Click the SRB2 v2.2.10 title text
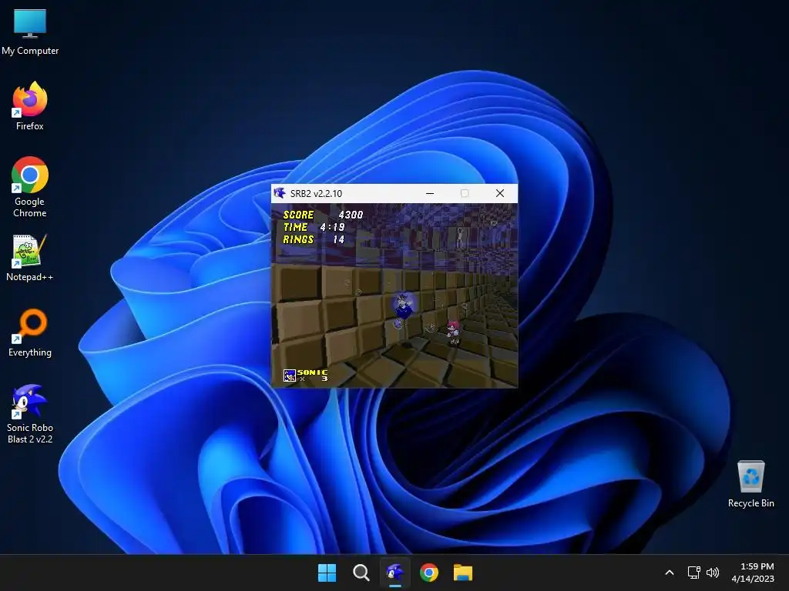The height and width of the screenshot is (591, 789). point(316,193)
